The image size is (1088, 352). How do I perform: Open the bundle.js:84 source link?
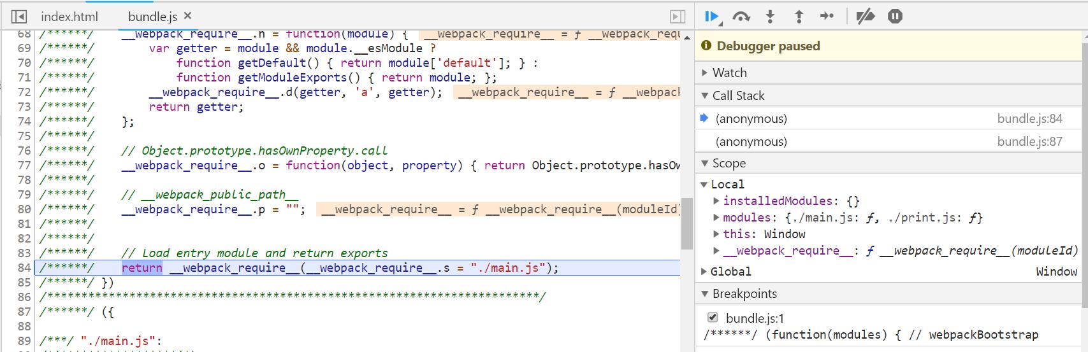pos(1029,118)
